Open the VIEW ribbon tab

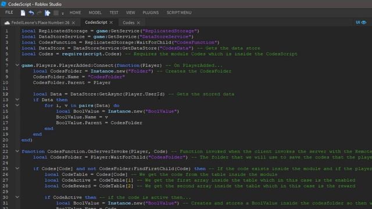[x=130, y=13]
